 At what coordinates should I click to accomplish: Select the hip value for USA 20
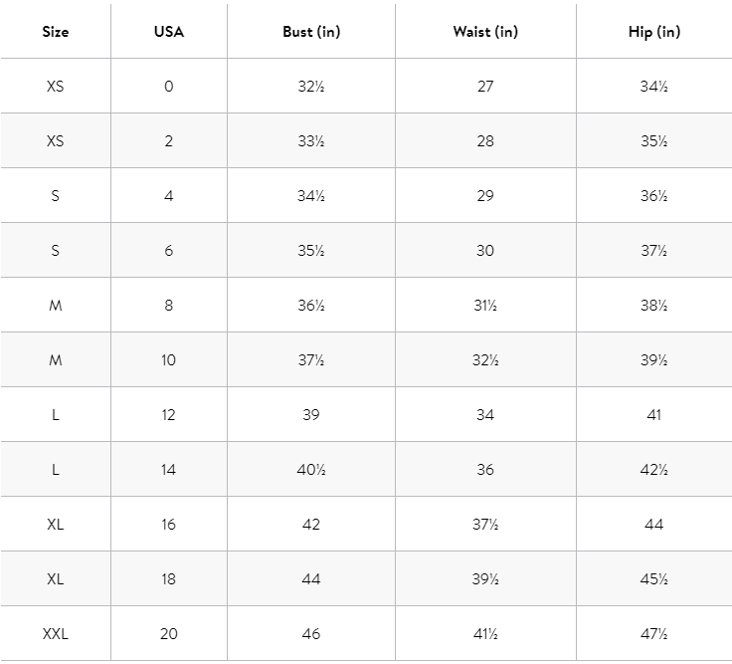tap(653, 633)
